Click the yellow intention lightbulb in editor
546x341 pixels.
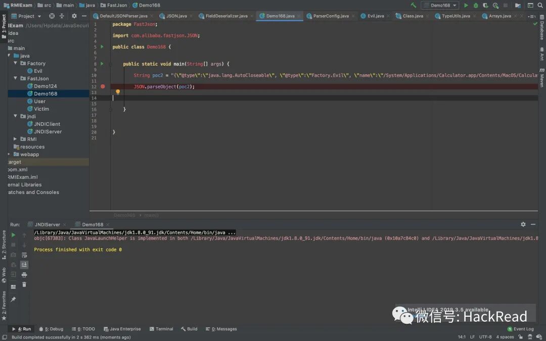click(x=118, y=92)
